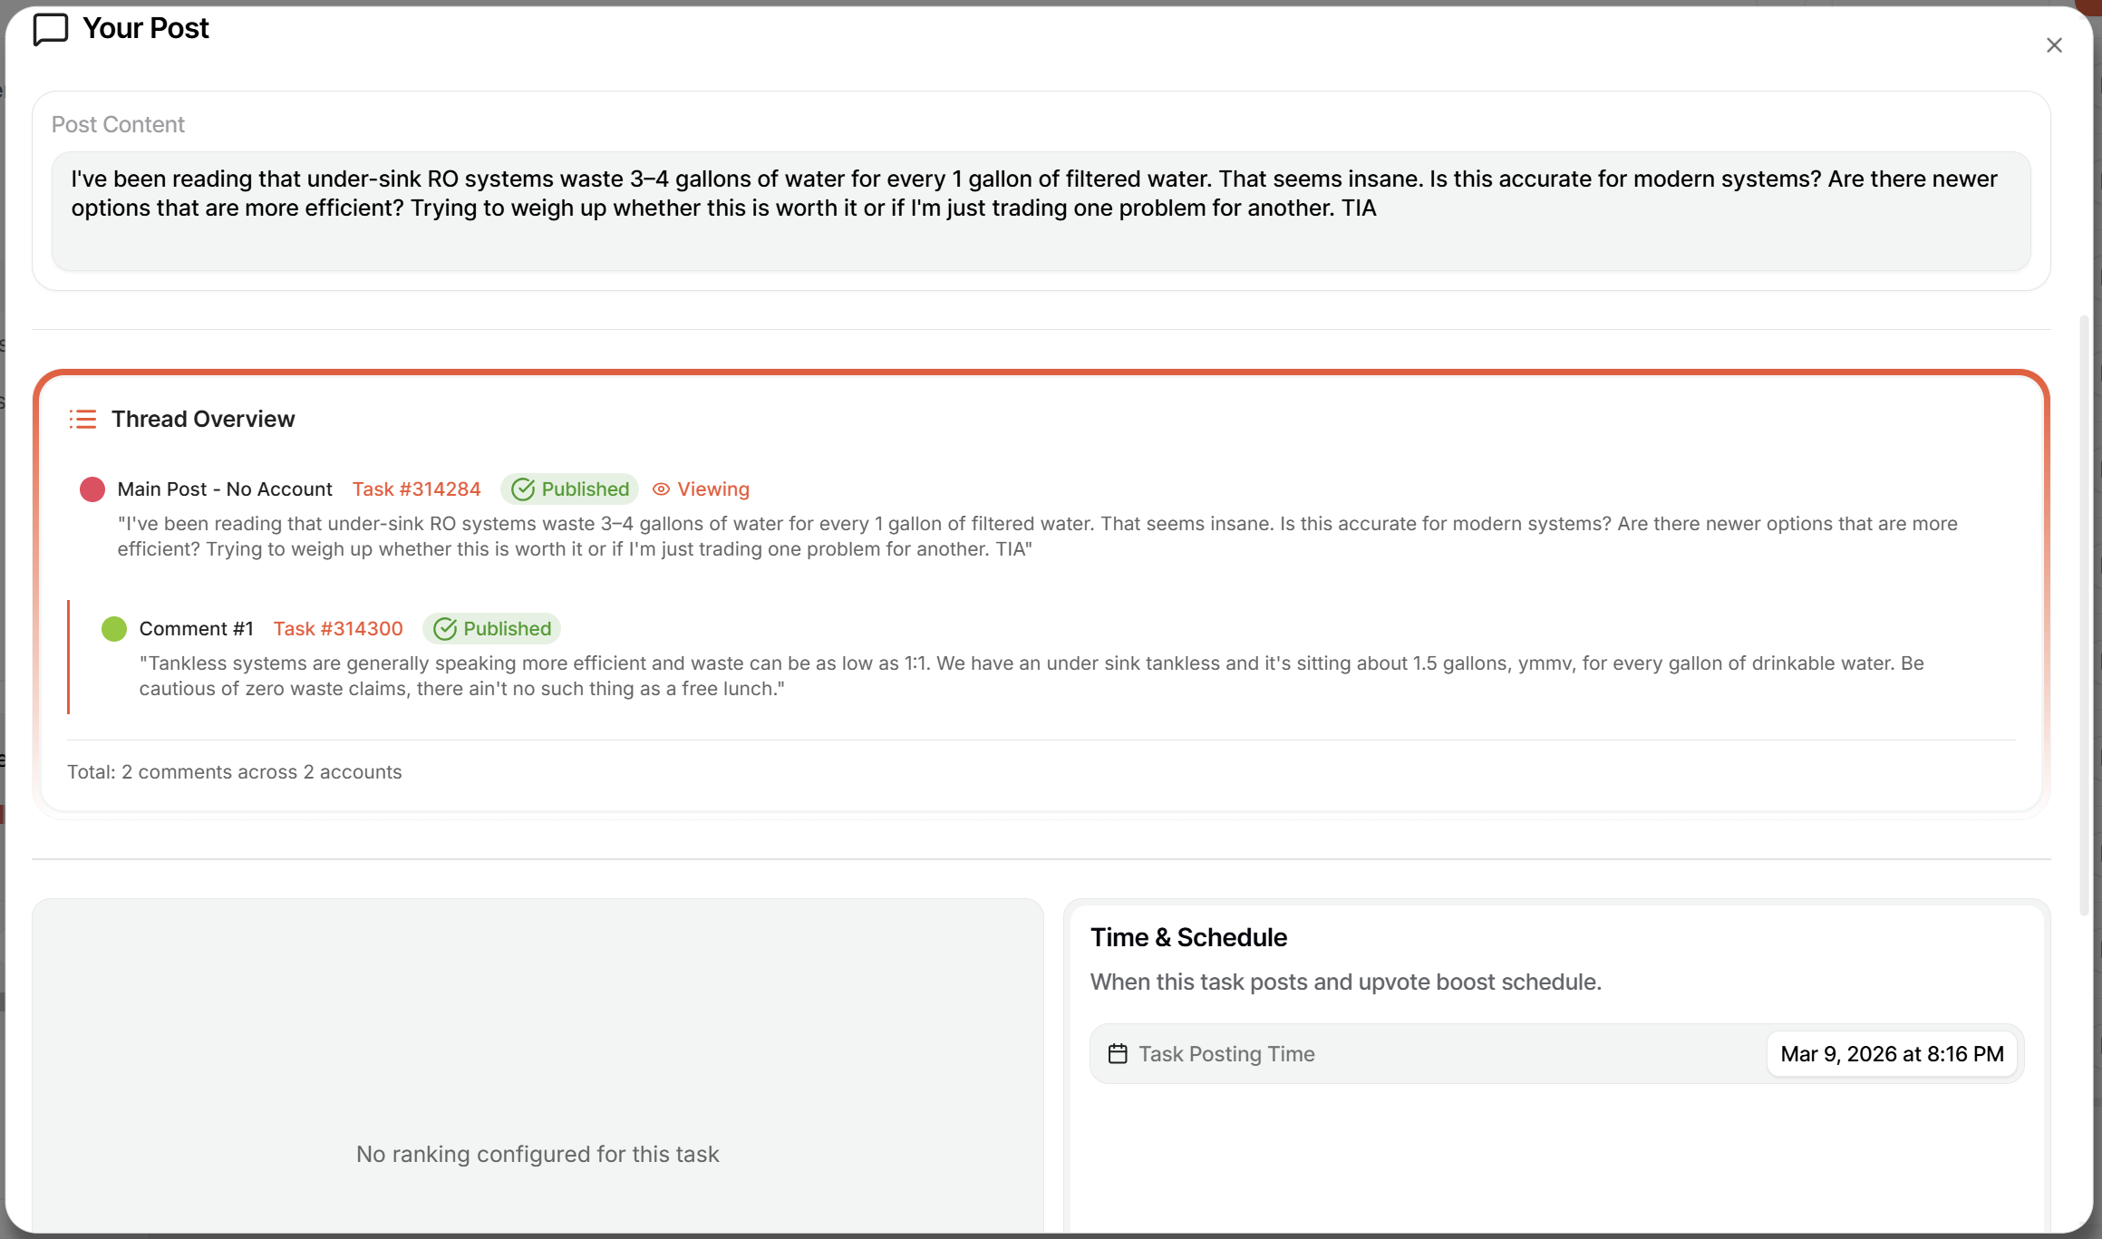Click the No ranking configured panel
Screen dimensions: 2102x1239
[x=538, y=1066]
